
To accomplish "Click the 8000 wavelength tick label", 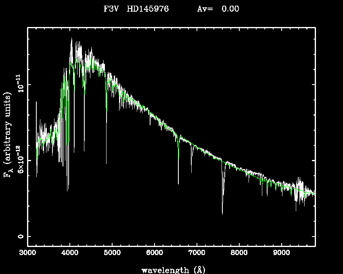I will (239, 253).
